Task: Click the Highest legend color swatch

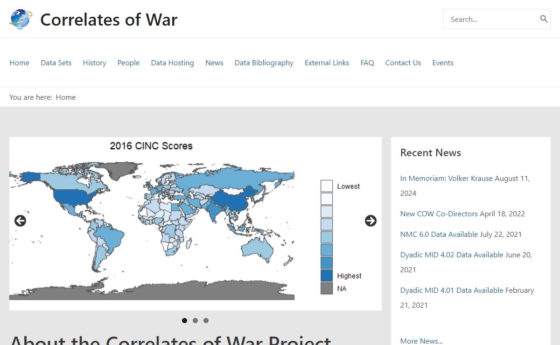Action: 327,276
